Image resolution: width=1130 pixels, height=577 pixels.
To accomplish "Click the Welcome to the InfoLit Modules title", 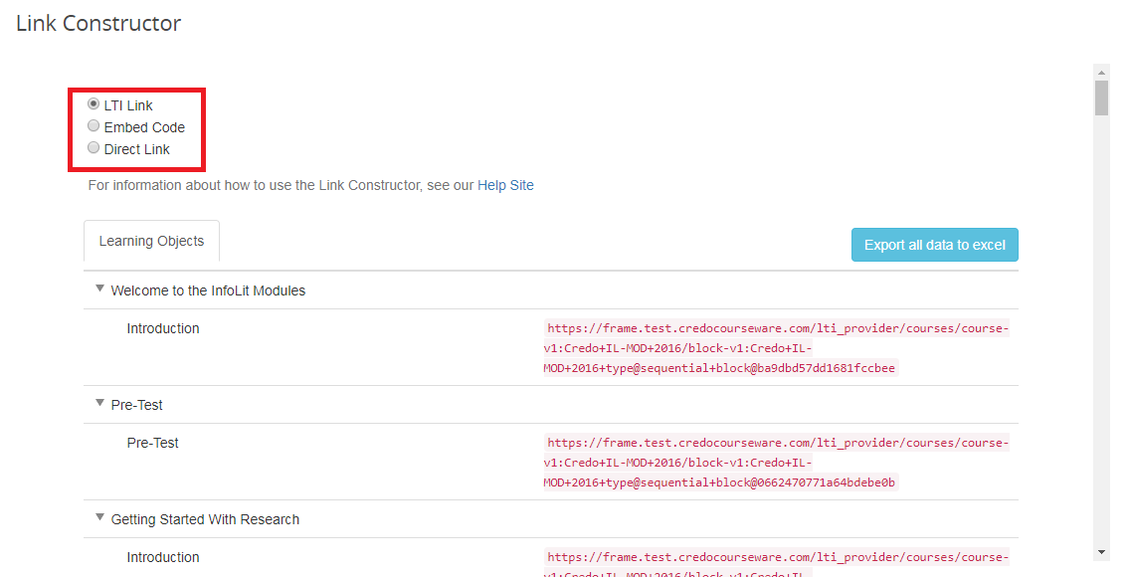I will (208, 290).
